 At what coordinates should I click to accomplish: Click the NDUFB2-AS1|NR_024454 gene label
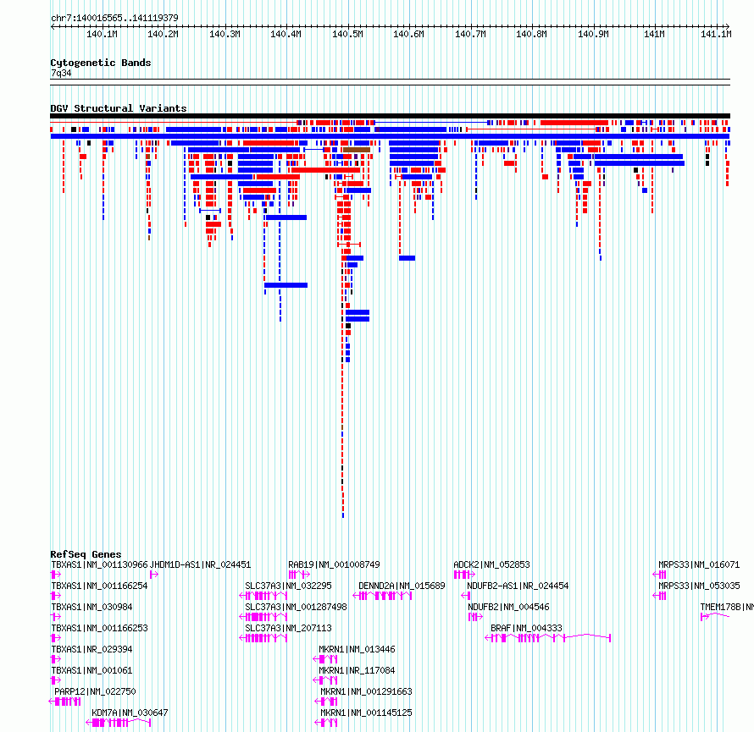point(518,586)
